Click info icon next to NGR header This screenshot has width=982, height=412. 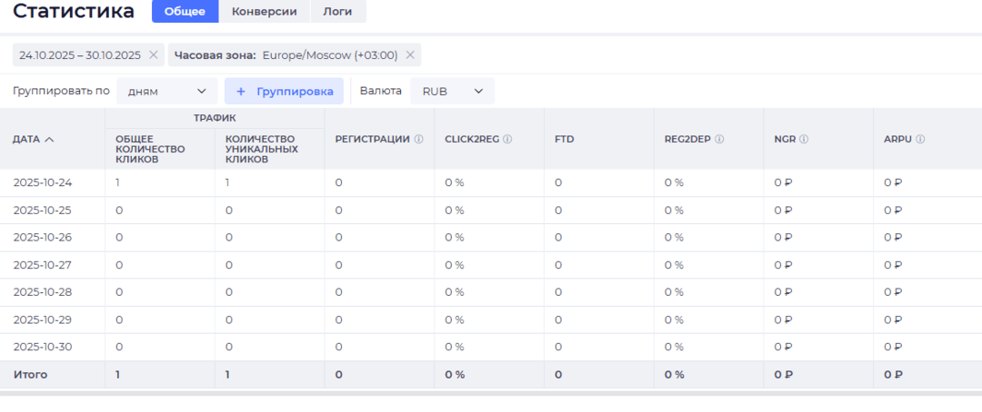805,140
